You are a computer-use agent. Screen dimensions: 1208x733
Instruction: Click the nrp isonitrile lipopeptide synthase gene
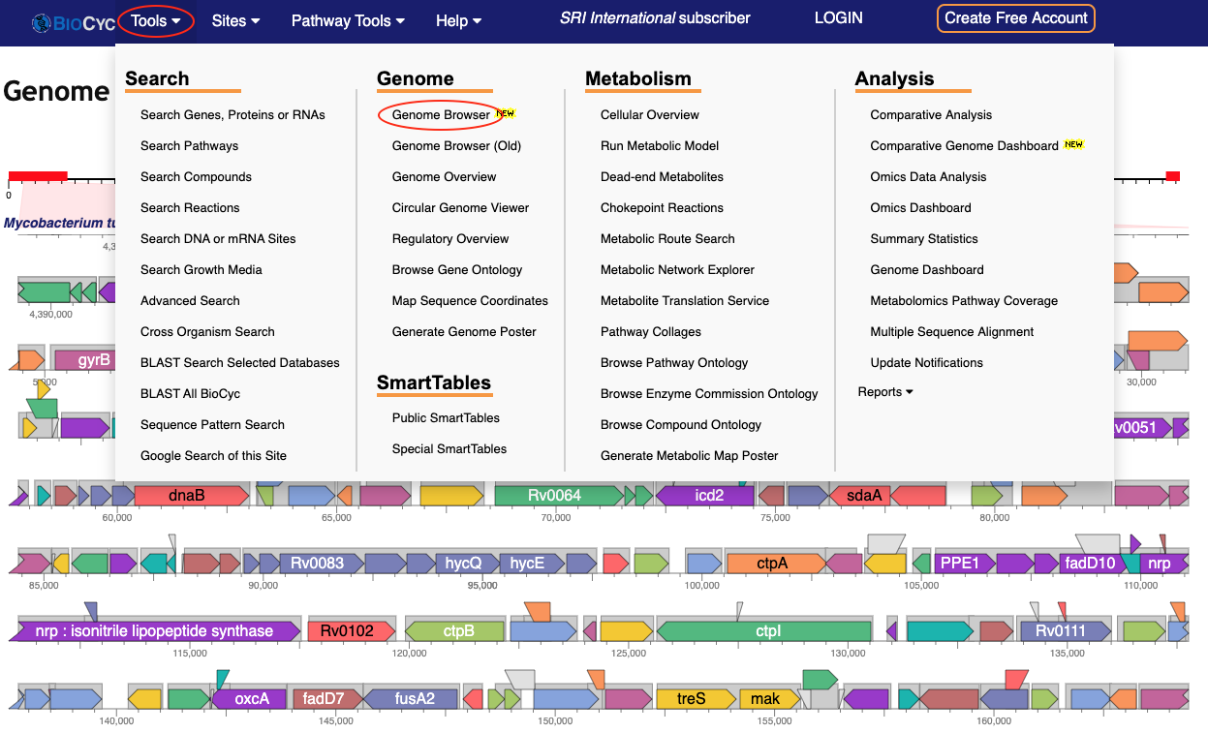tap(155, 631)
